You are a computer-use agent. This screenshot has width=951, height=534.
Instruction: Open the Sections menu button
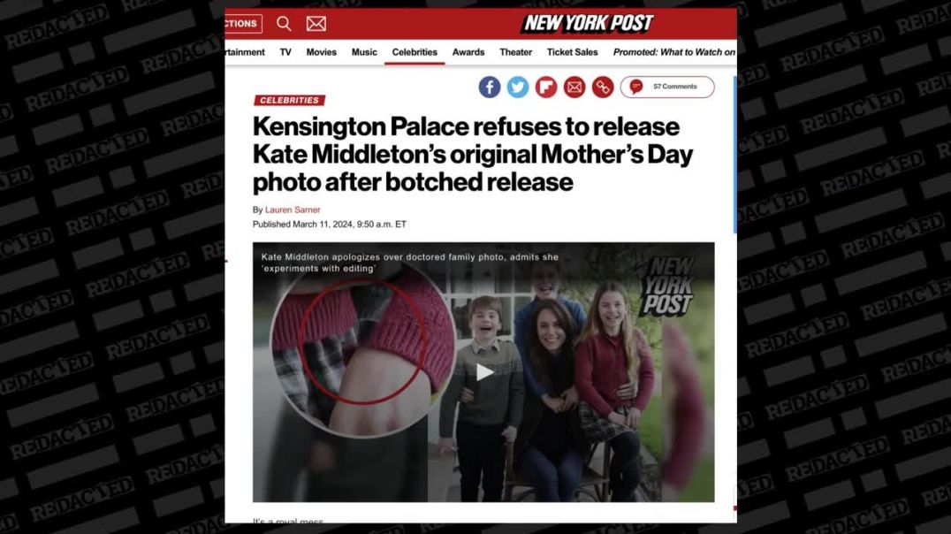coord(243,24)
